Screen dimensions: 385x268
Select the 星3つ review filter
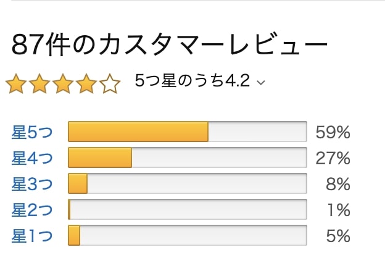[32, 184]
